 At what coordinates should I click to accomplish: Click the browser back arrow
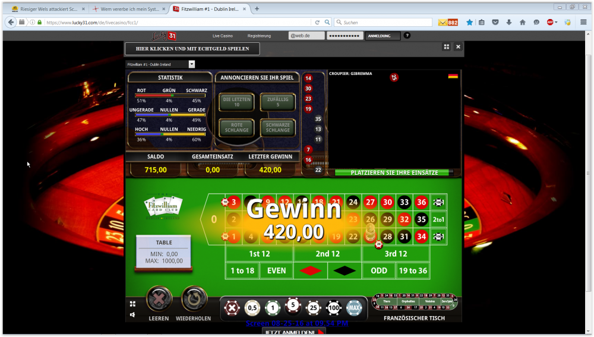point(11,23)
